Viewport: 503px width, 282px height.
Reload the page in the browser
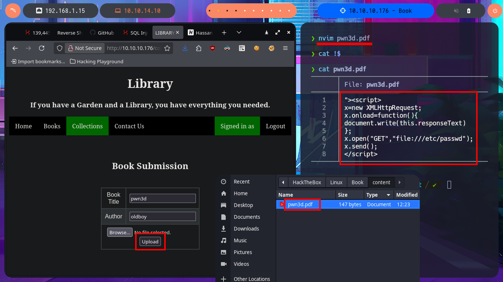(x=42, y=48)
